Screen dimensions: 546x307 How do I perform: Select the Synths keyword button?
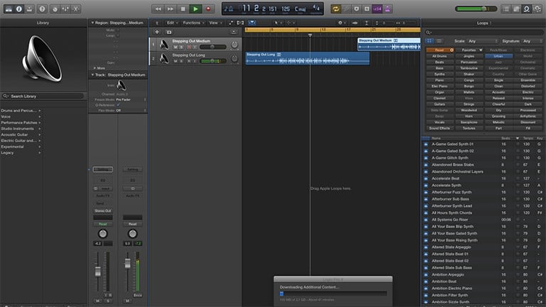[440, 74]
